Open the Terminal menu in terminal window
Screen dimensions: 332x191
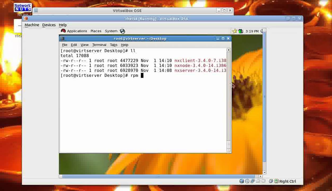pos(99,45)
